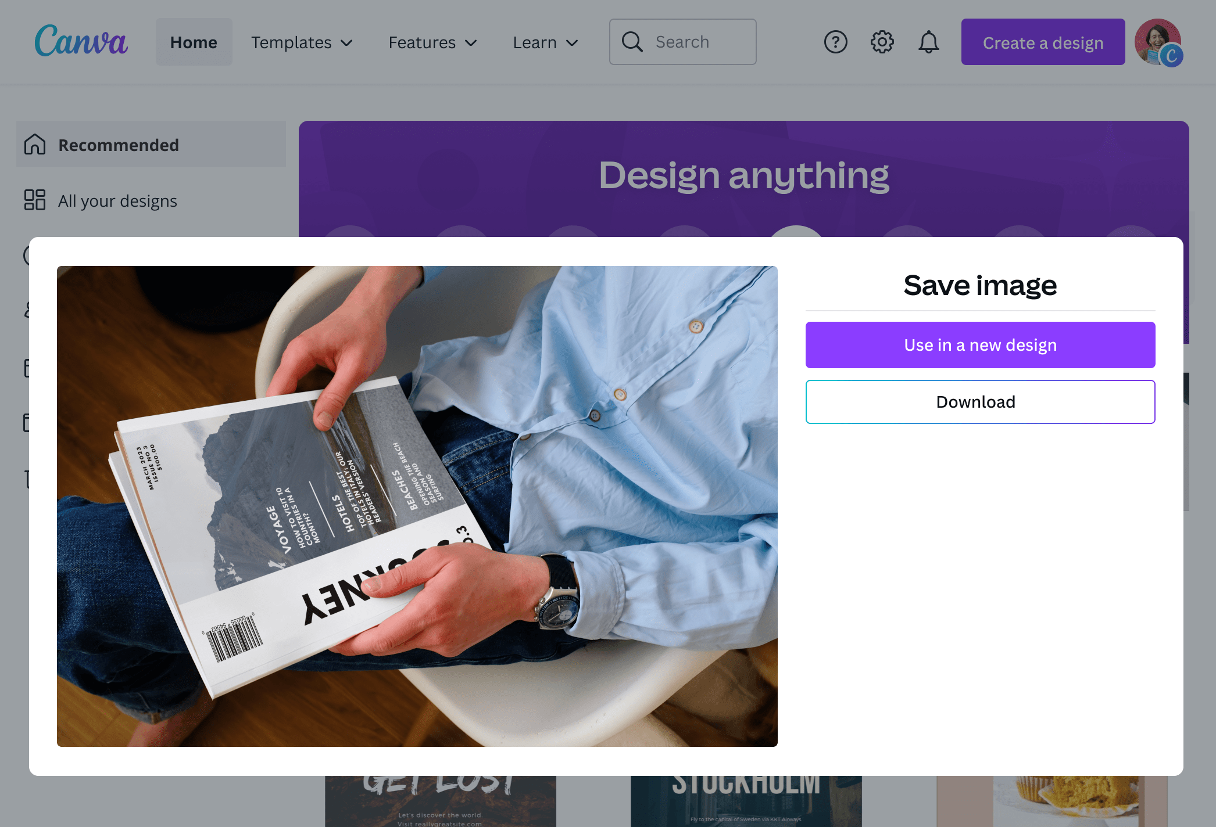This screenshot has height=827, width=1216.
Task: Click the home icon beside Recommended
Action: (34, 145)
